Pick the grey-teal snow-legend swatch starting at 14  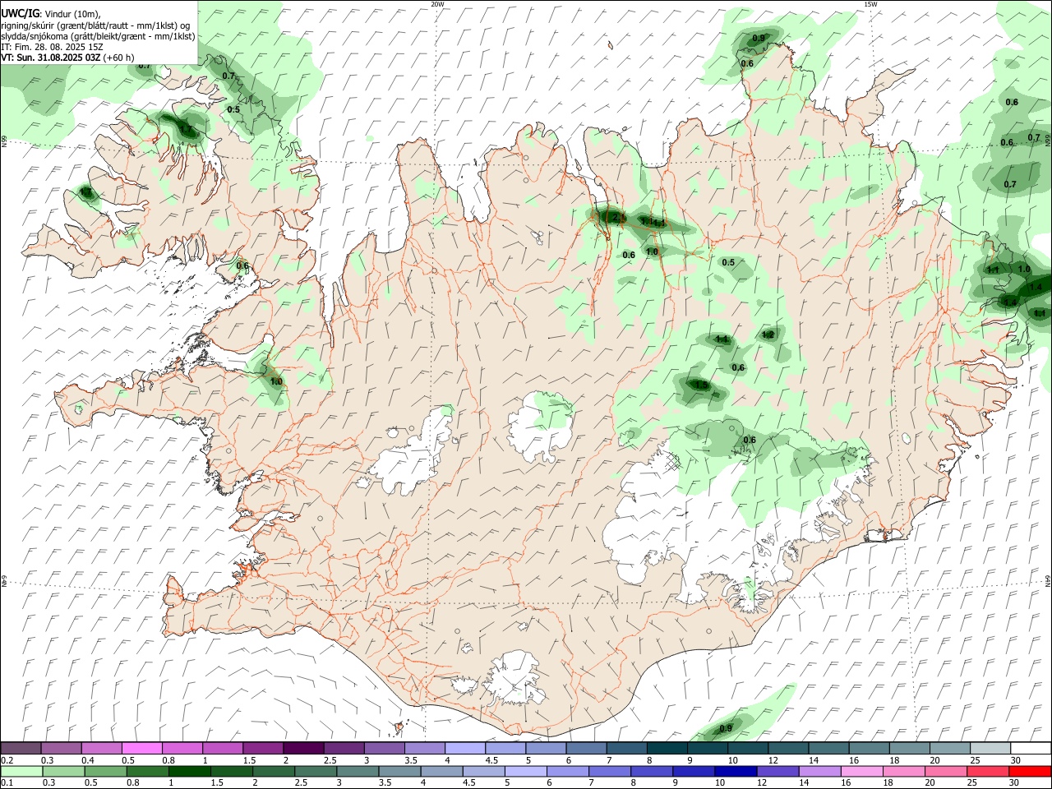(x=828, y=749)
